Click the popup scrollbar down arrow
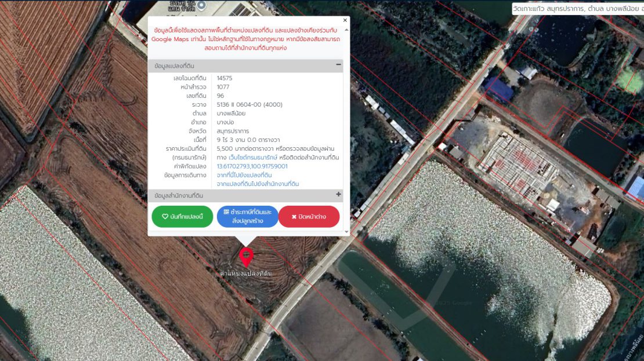 [x=346, y=232]
